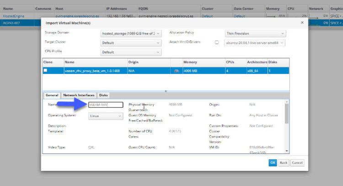Click the Memory column header in import table

(x=190, y=62)
